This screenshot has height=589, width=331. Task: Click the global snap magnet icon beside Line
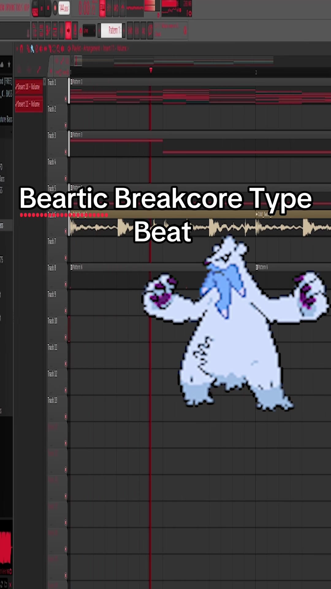pos(81,31)
